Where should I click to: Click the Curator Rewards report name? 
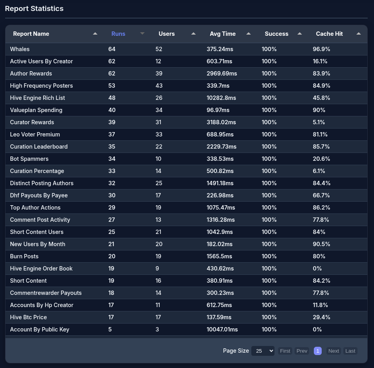point(32,122)
